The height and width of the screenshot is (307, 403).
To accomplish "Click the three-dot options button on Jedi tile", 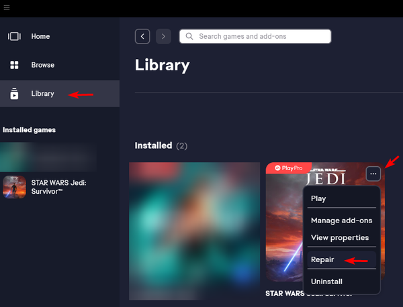I will (374, 174).
